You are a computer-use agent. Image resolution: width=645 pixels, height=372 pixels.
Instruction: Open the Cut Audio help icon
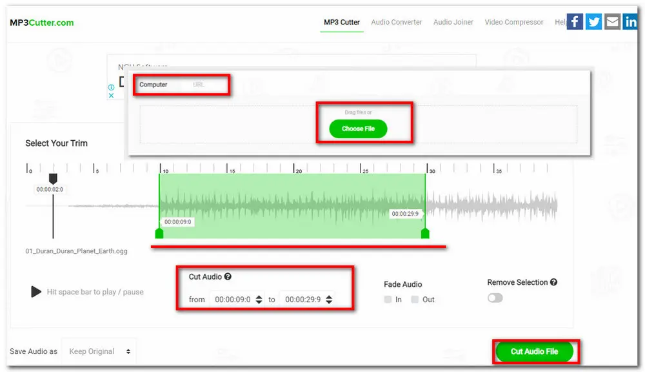(x=228, y=276)
